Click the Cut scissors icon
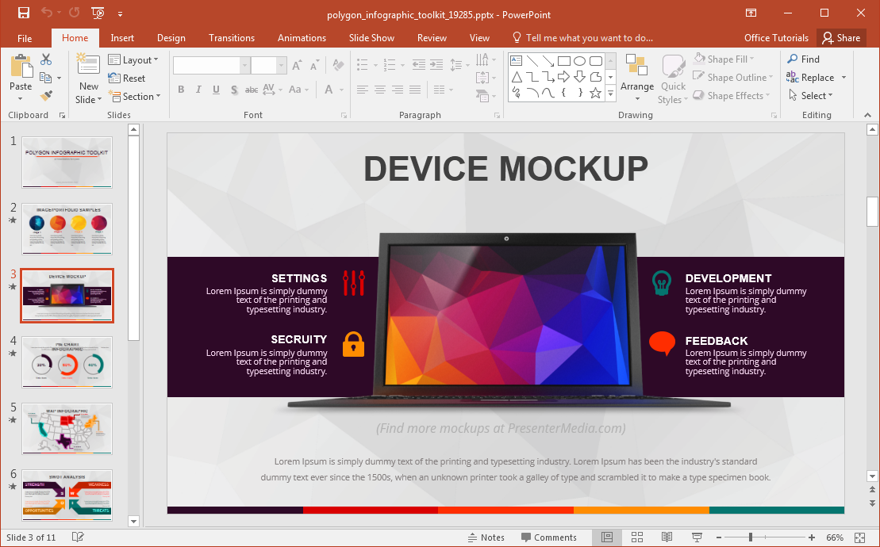This screenshot has height=547, width=880. pyautogui.click(x=46, y=59)
